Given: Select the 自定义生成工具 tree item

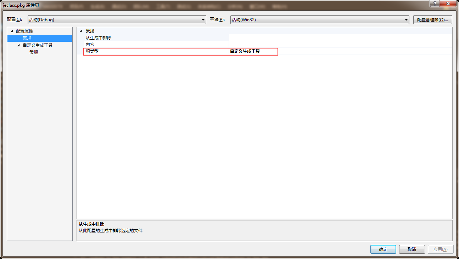Looking at the screenshot, I should tap(38, 45).
